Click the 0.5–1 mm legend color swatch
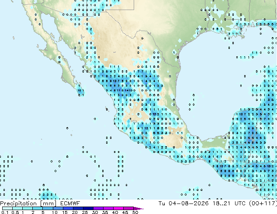This screenshot has width=277, height=214. [x=17, y=208]
